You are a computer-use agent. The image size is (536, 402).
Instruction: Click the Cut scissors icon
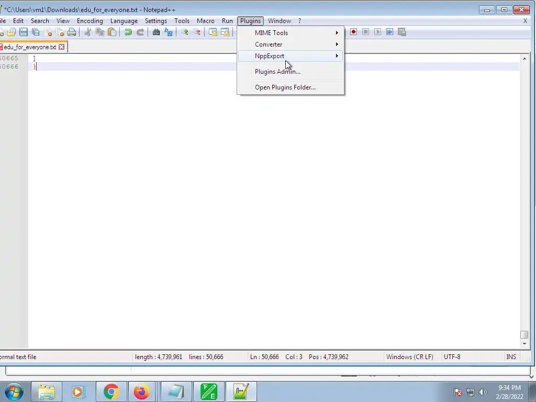[87, 32]
